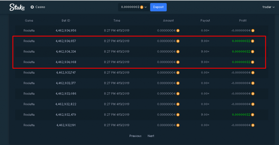The height and width of the screenshot is (145, 279).
Task: Click bitcoin icon in Profit of bet 4,462,932,822
Action: click(253, 104)
